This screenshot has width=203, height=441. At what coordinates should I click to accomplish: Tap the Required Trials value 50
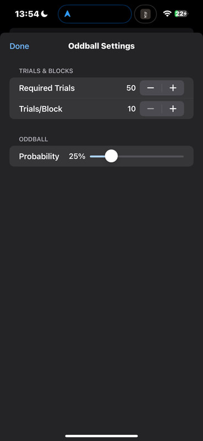click(x=131, y=88)
